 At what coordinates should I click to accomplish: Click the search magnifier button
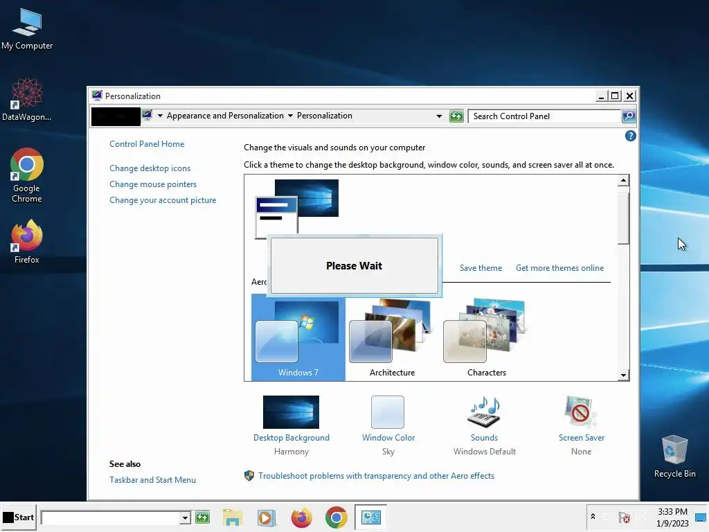point(629,116)
